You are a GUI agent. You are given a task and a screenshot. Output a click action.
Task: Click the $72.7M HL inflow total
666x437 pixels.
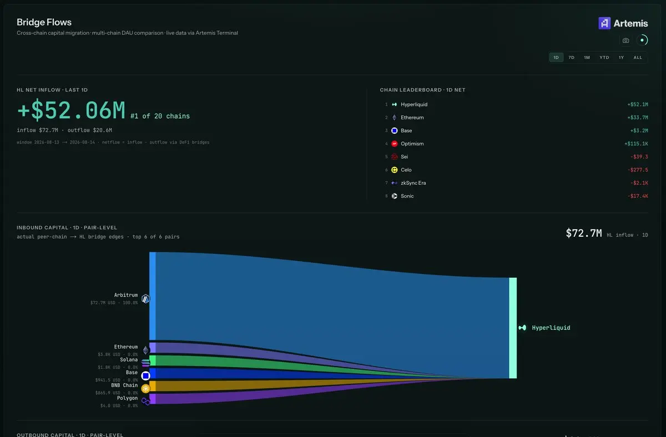[x=584, y=233]
